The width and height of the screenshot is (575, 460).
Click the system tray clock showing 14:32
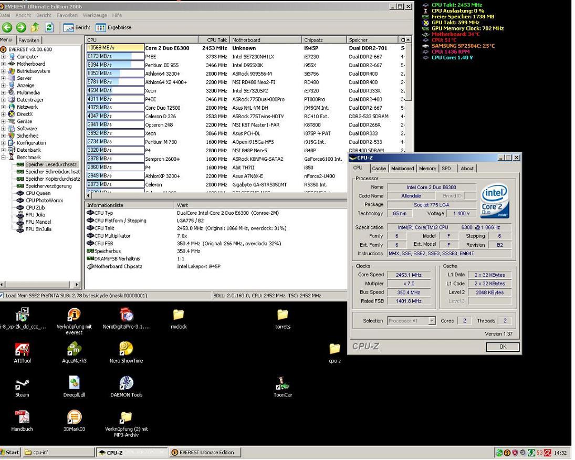pyautogui.click(x=560, y=453)
